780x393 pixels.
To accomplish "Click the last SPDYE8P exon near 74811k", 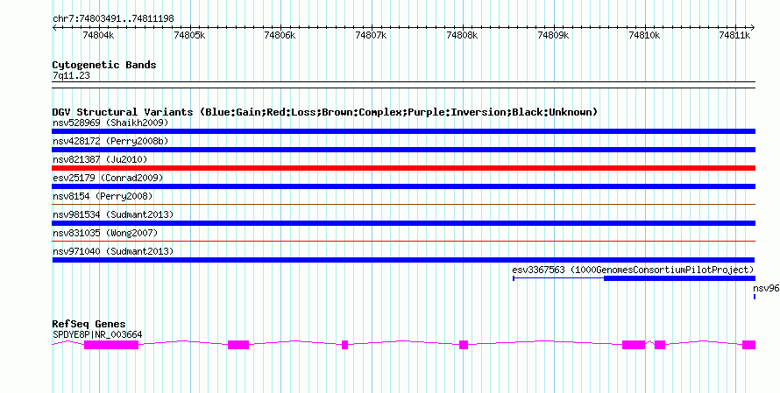I will (x=749, y=345).
